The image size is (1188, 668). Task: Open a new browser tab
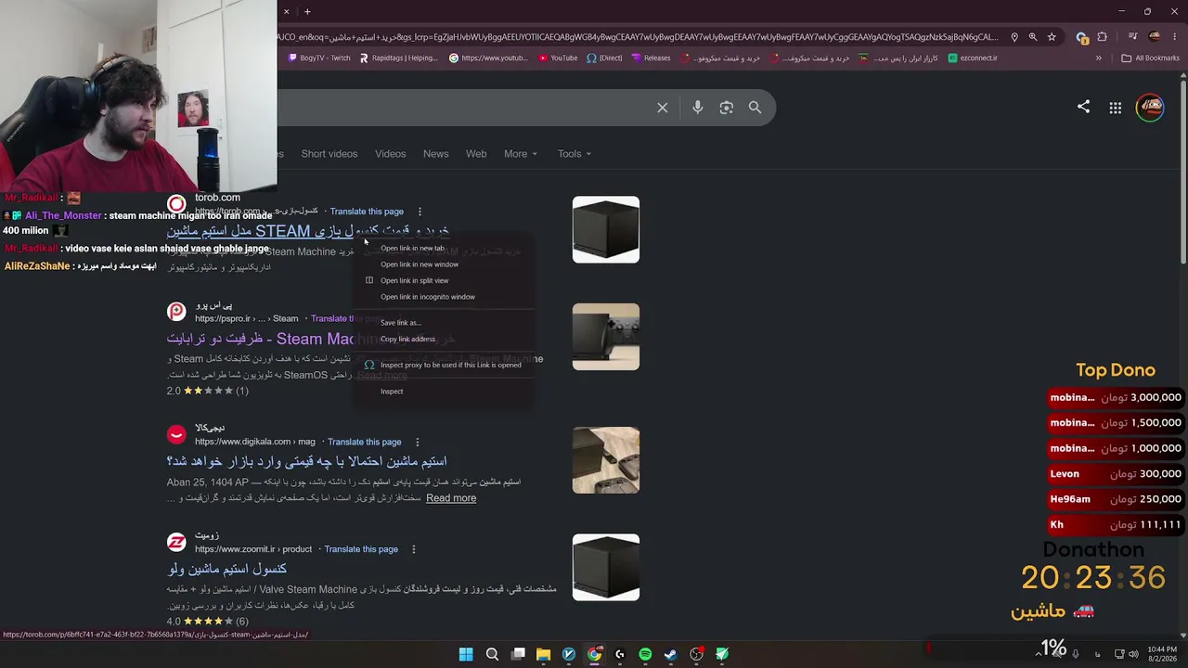tap(307, 11)
